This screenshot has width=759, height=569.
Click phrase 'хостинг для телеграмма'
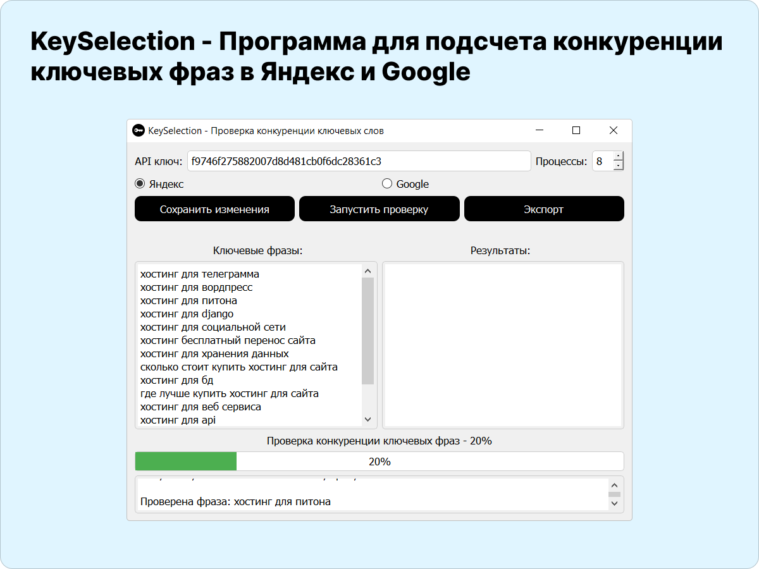[x=200, y=274]
